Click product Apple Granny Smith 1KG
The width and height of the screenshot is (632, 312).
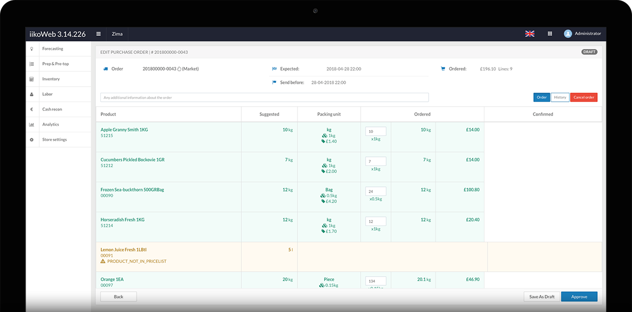124,130
